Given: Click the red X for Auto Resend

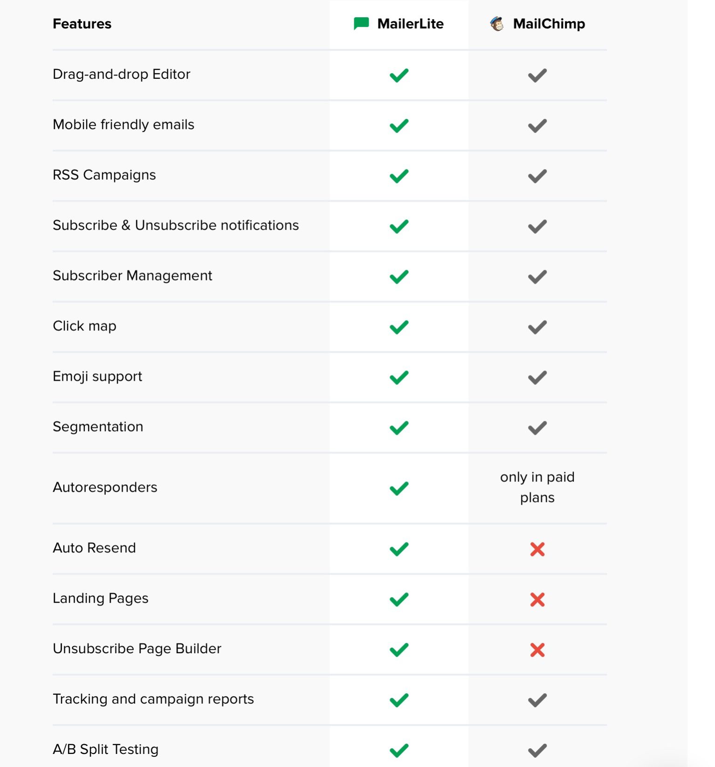Looking at the screenshot, I should click(x=537, y=549).
